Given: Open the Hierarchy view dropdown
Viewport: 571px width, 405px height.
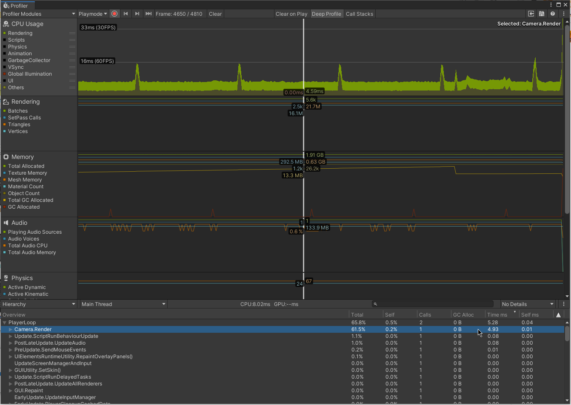Looking at the screenshot, I should [x=39, y=304].
